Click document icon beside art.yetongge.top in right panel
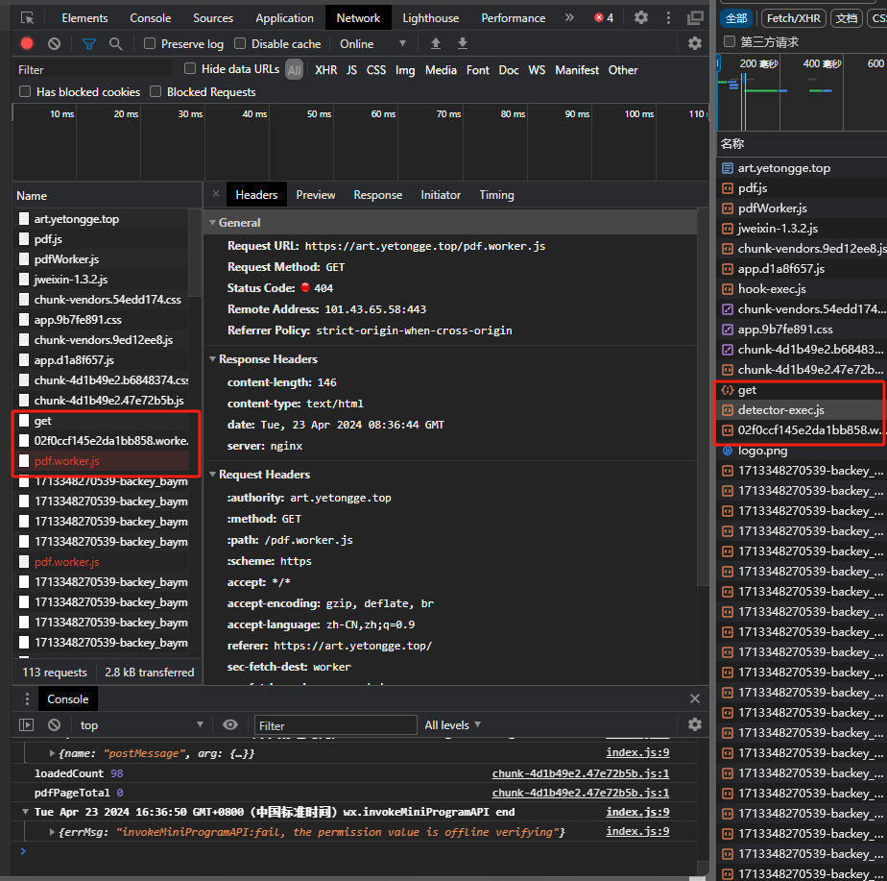 pyautogui.click(x=728, y=168)
